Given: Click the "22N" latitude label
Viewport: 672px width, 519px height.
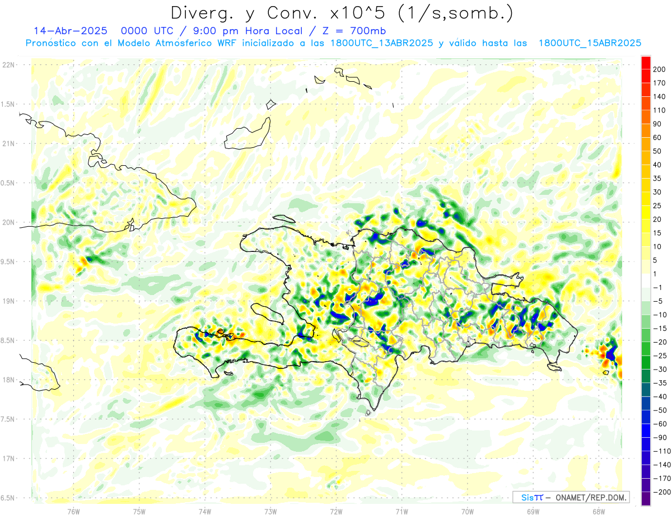Looking at the screenshot, I should coord(9,64).
